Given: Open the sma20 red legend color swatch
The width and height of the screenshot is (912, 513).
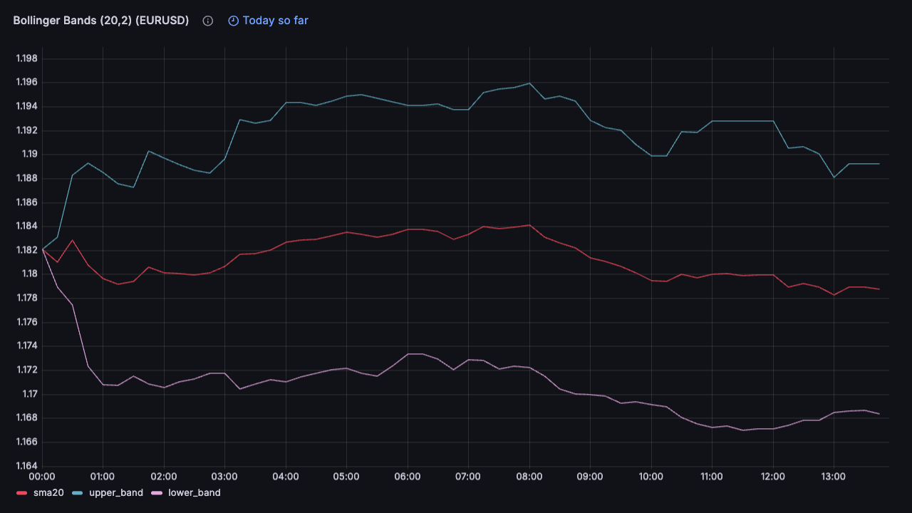Looking at the screenshot, I should (21, 492).
